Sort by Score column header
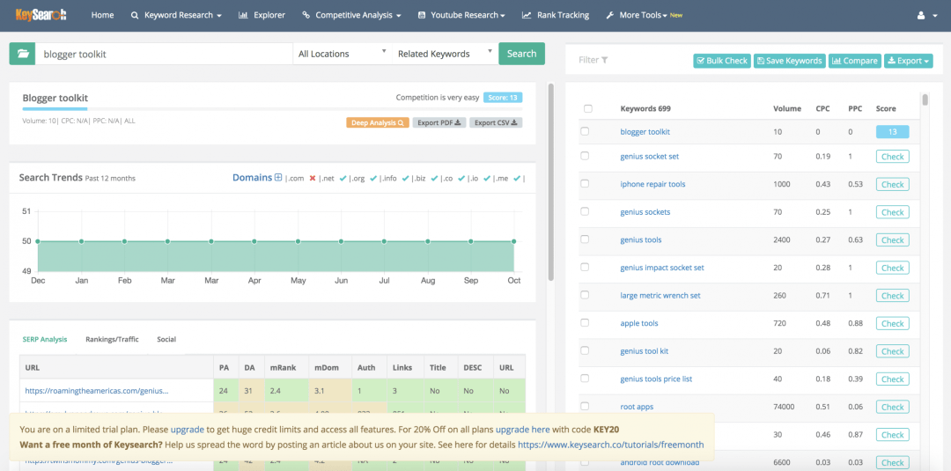The width and height of the screenshot is (951, 471). pos(886,108)
